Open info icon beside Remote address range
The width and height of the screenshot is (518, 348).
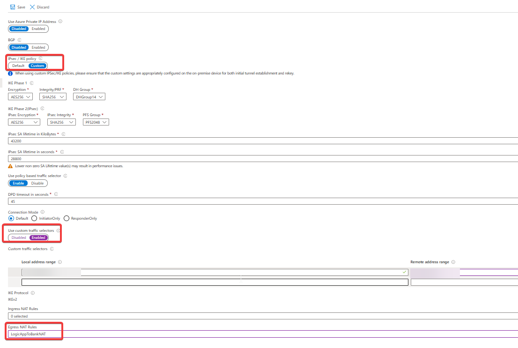click(x=453, y=262)
